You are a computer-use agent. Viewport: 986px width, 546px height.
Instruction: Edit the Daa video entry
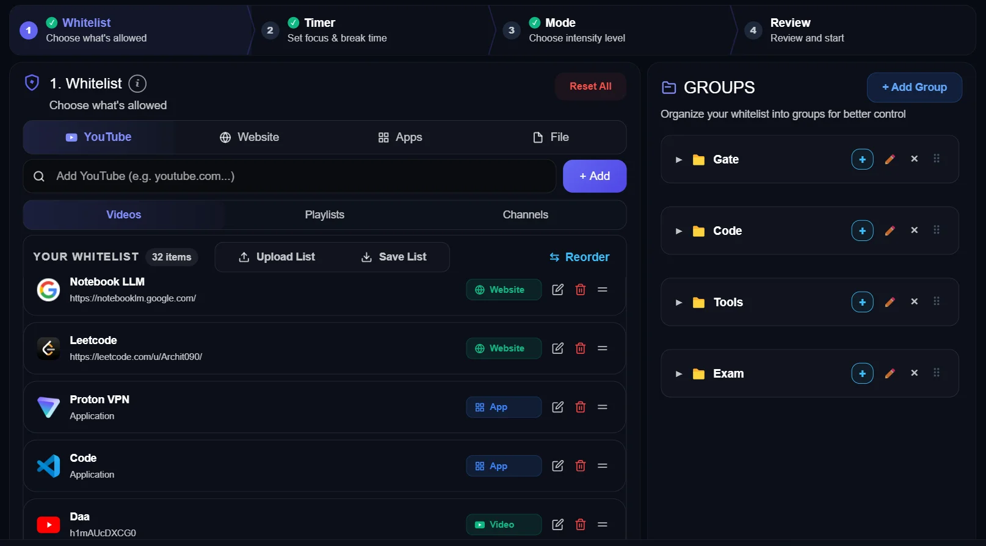pyautogui.click(x=558, y=525)
